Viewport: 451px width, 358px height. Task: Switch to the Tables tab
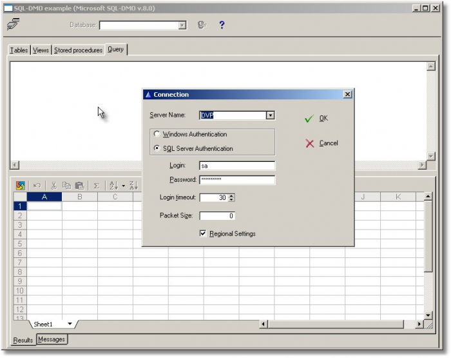coord(19,50)
